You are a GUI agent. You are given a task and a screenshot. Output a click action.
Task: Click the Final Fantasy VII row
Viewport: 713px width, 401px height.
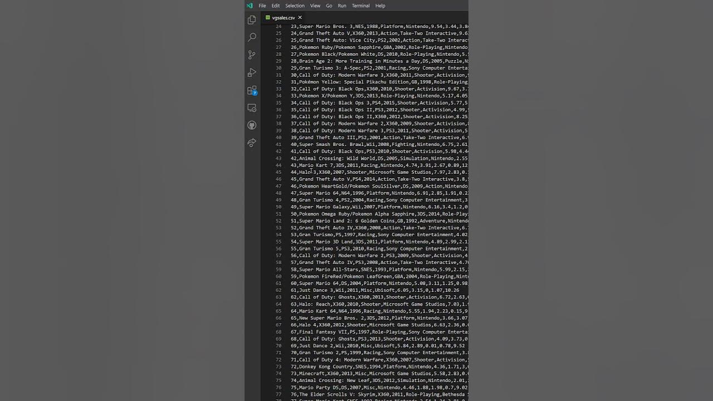click(x=379, y=332)
